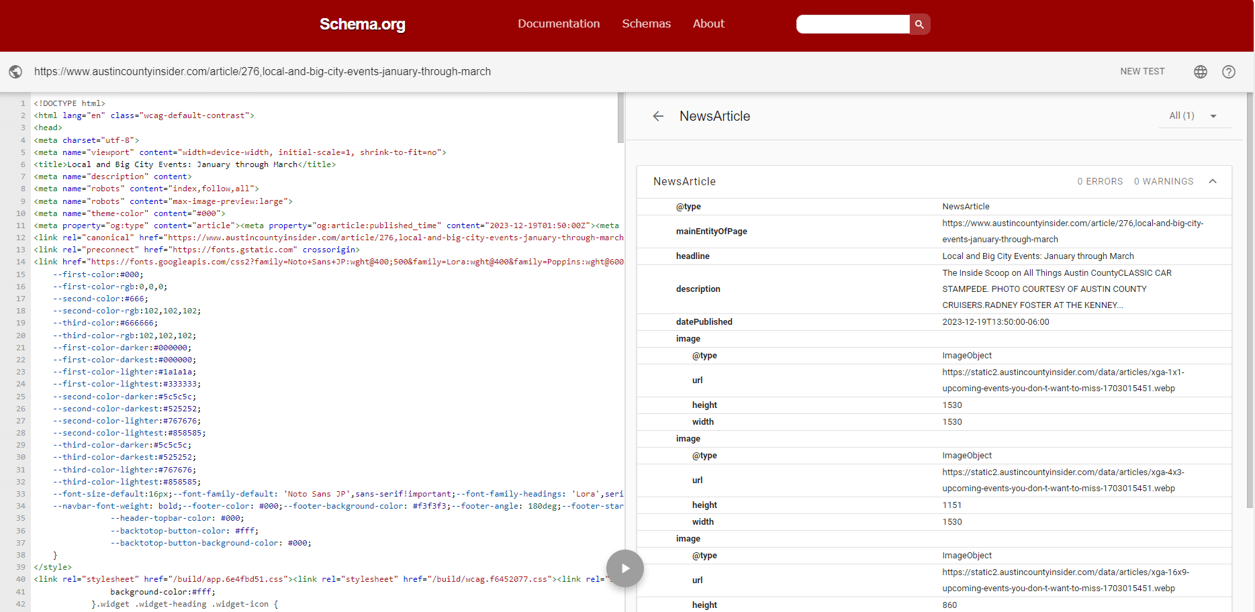The image size is (1255, 612).
Task: Run the test with the play button
Action: 625,568
